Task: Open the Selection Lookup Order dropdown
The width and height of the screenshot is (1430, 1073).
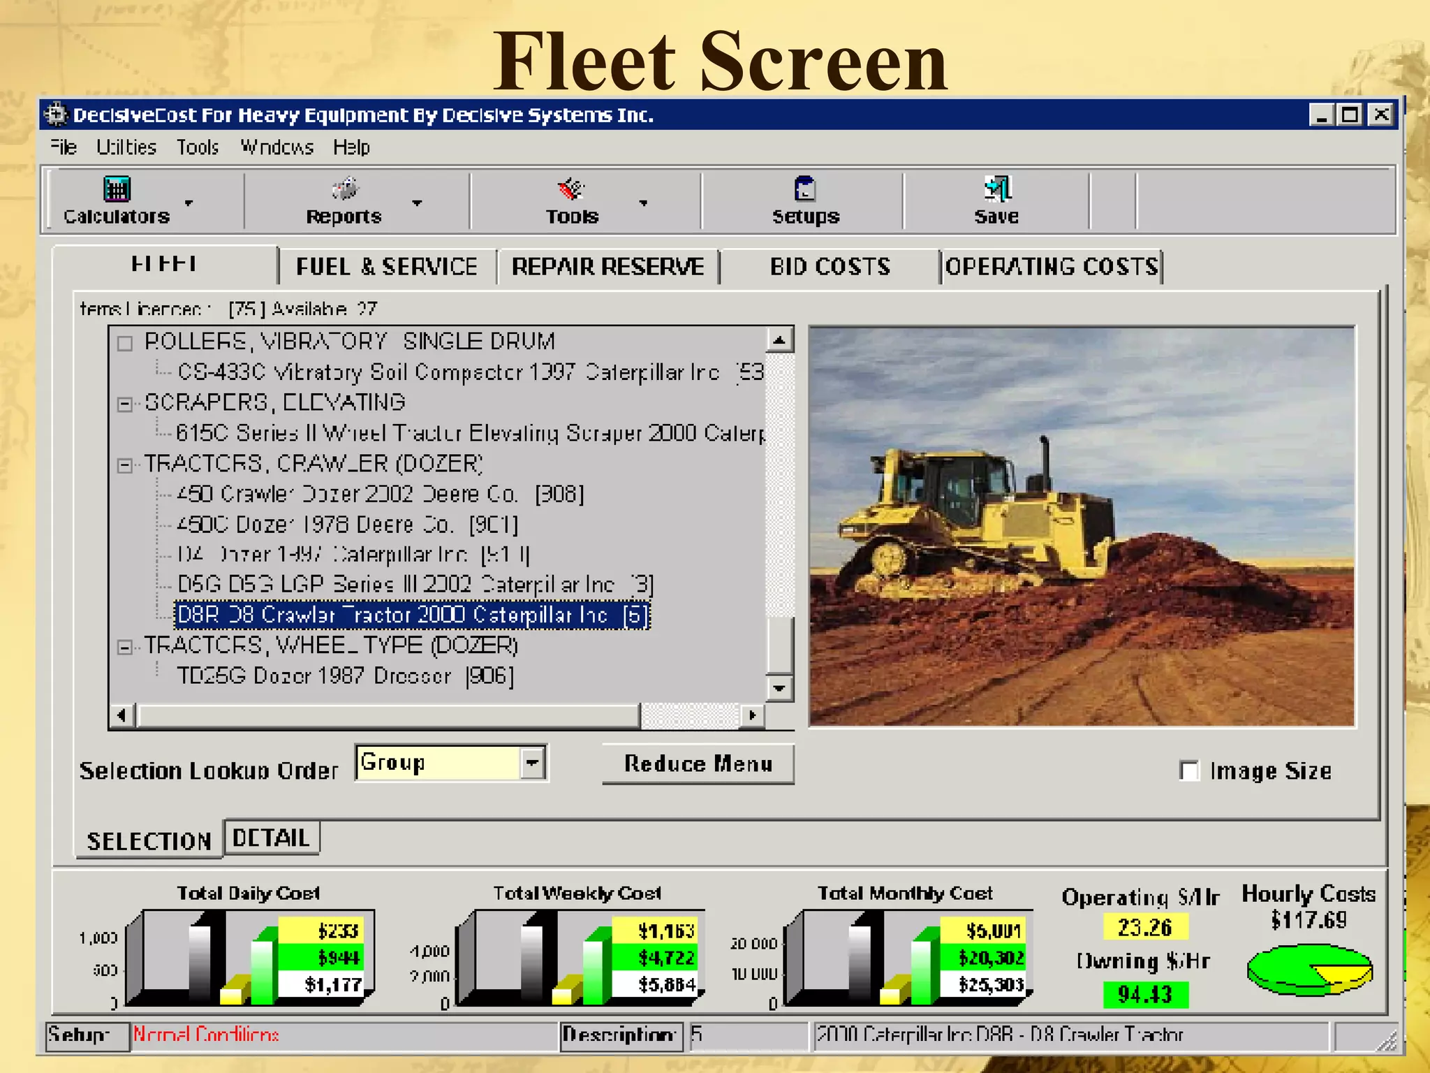Action: [532, 763]
